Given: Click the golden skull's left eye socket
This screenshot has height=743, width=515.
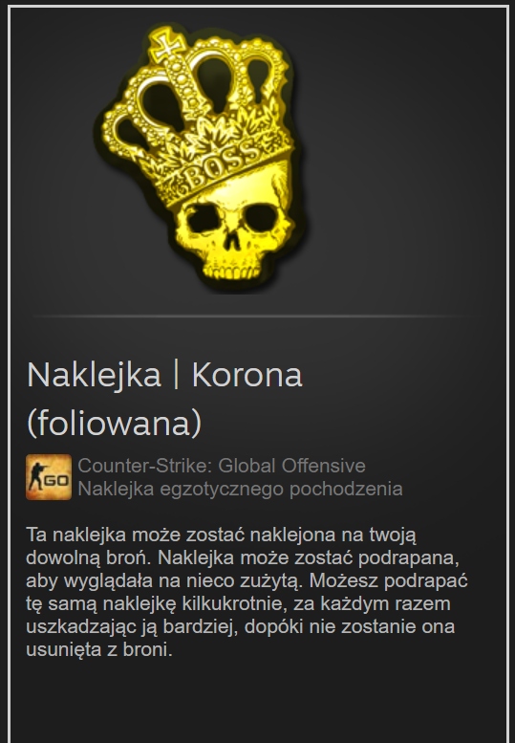Looking at the screenshot, I should point(202,220).
